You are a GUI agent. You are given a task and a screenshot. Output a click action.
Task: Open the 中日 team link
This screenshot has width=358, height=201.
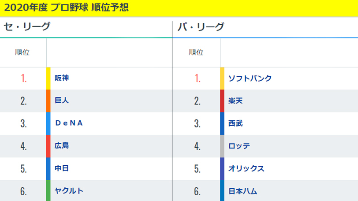tap(62, 168)
